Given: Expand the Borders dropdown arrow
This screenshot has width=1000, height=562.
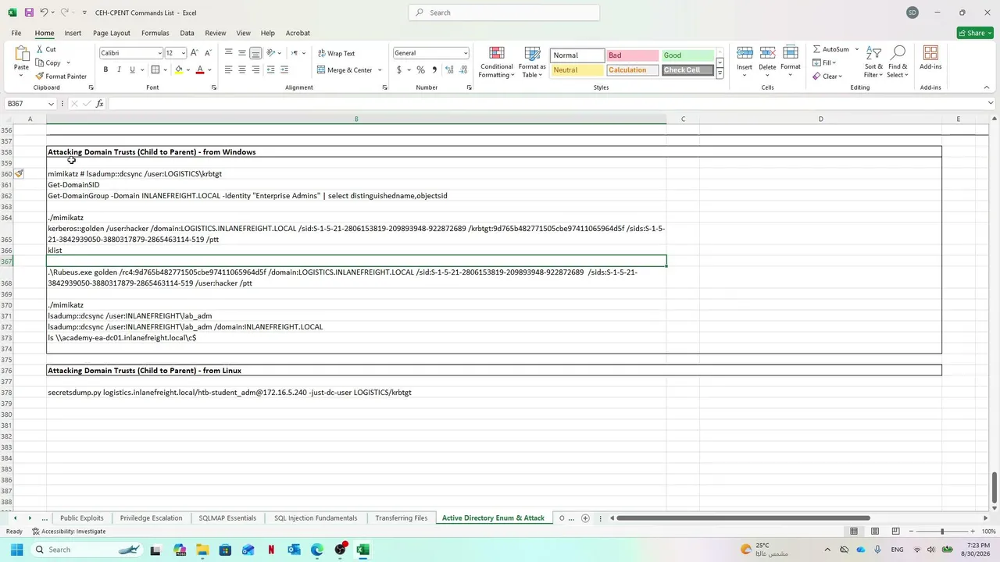Looking at the screenshot, I should [165, 70].
